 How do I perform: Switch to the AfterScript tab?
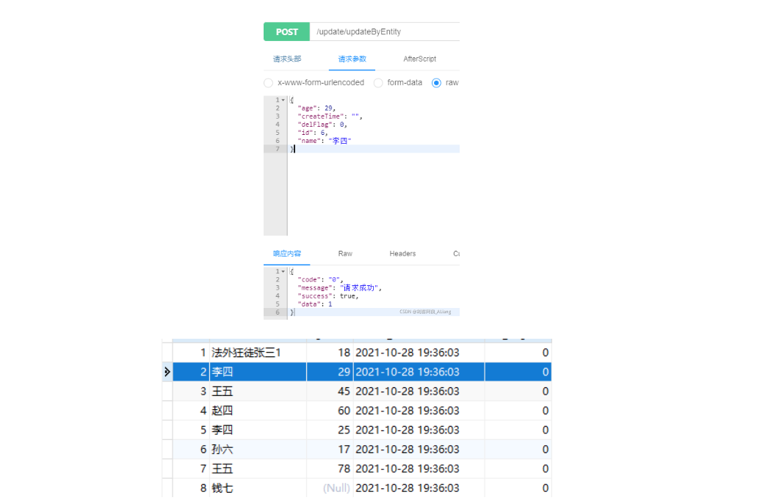(x=419, y=58)
